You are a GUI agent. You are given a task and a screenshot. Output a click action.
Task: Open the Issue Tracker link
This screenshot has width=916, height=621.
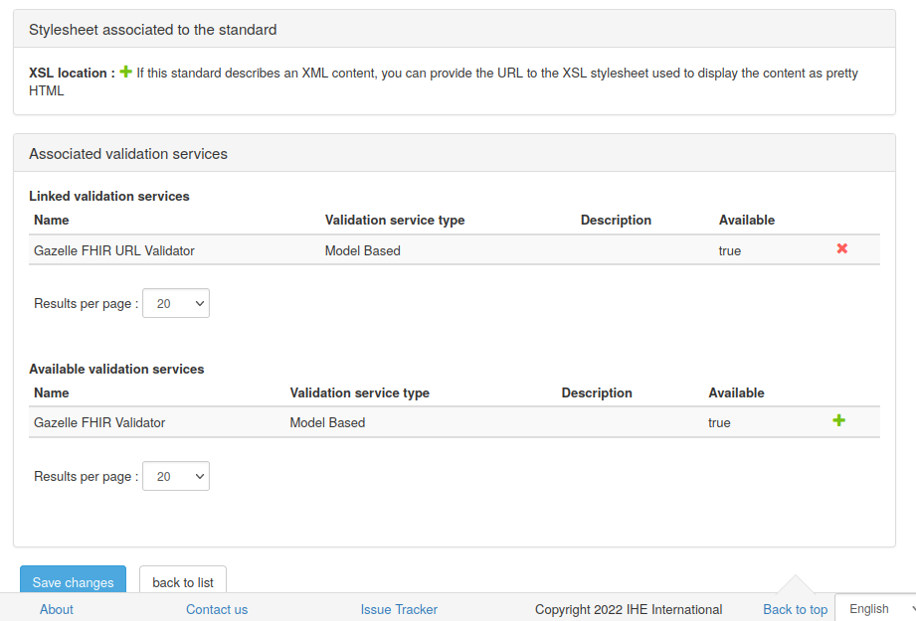pos(399,609)
